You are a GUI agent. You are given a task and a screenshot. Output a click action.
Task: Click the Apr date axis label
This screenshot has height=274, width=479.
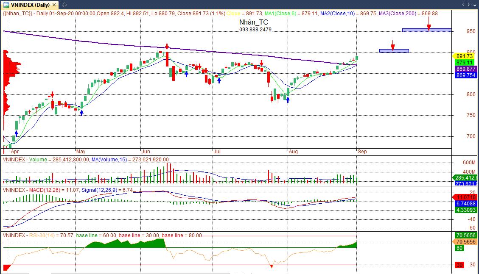pyautogui.click(x=15, y=152)
